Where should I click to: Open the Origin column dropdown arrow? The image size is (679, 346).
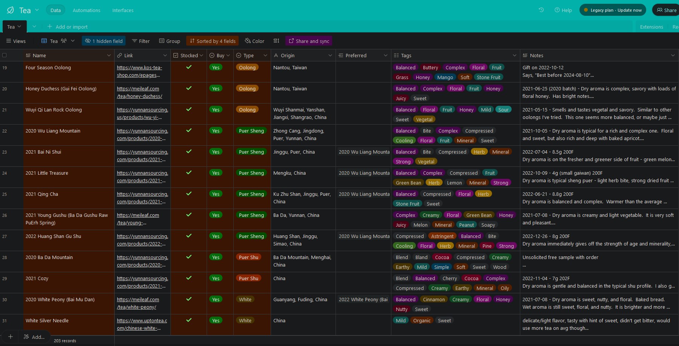330,55
